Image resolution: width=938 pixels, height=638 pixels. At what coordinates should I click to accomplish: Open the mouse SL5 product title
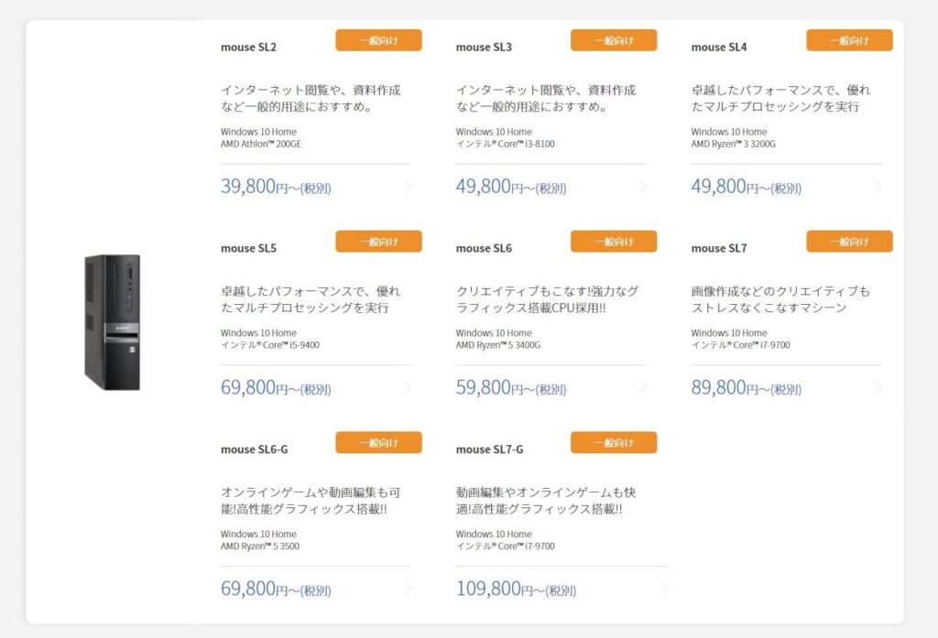249,248
